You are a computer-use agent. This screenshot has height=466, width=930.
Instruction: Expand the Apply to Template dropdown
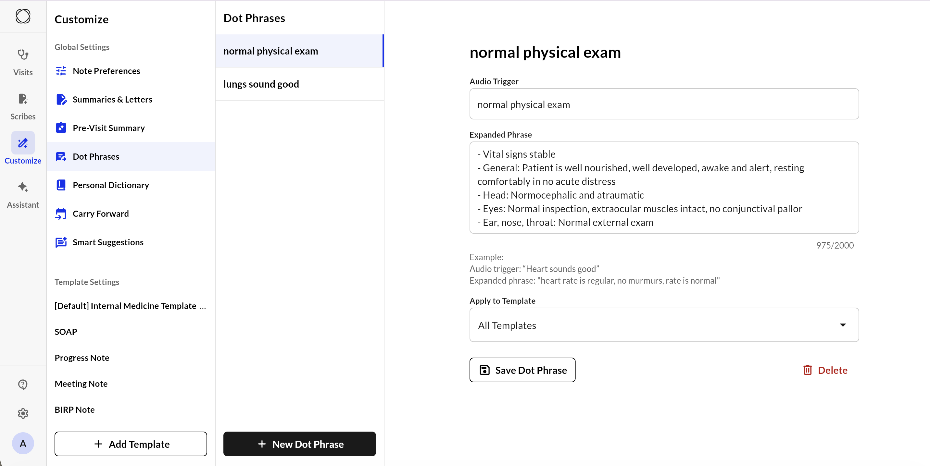[663, 325]
